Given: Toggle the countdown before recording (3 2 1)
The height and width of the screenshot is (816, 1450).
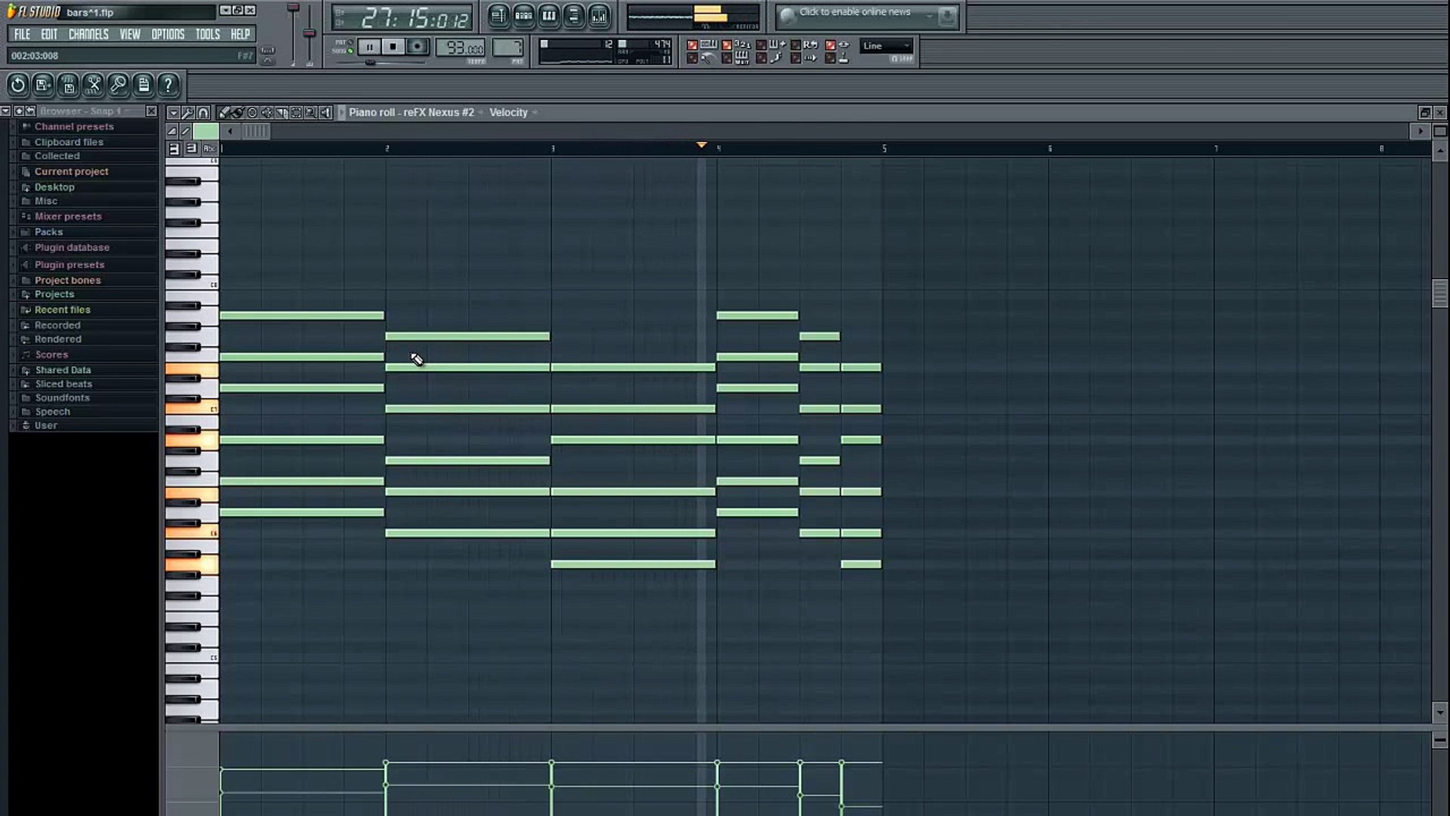Looking at the screenshot, I should coord(727,45).
